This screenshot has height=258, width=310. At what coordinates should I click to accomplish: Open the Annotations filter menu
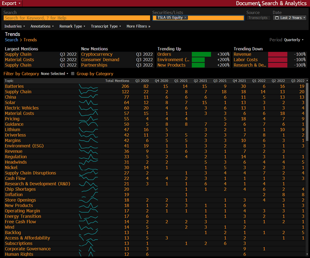(x=42, y=26)
